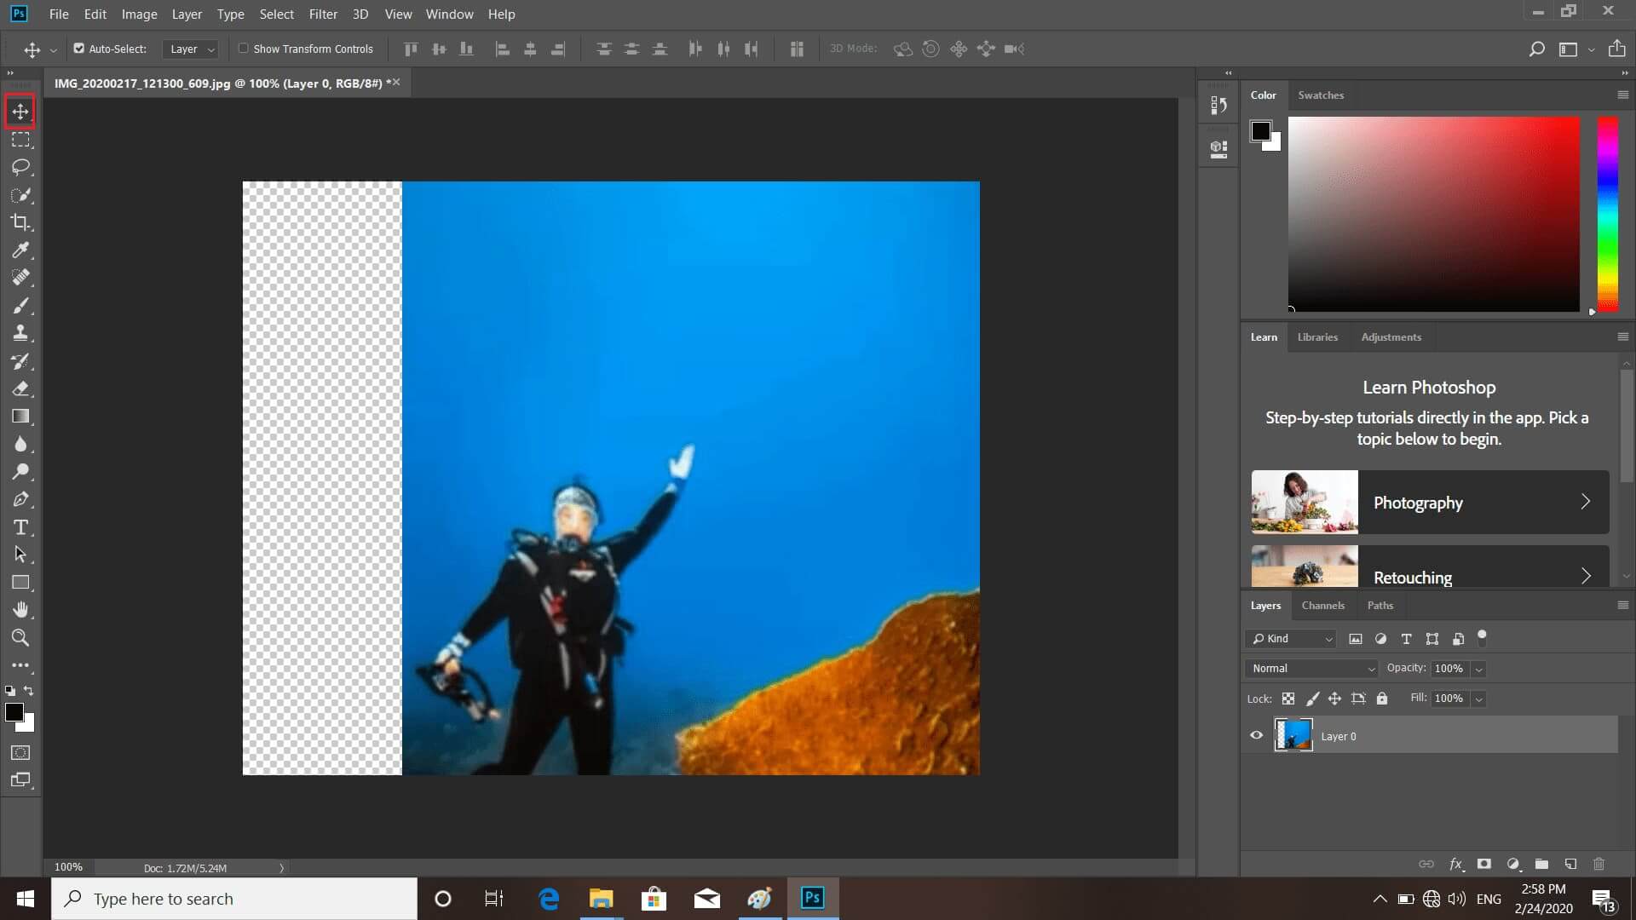Select the Zoom tool

[20, 637]
